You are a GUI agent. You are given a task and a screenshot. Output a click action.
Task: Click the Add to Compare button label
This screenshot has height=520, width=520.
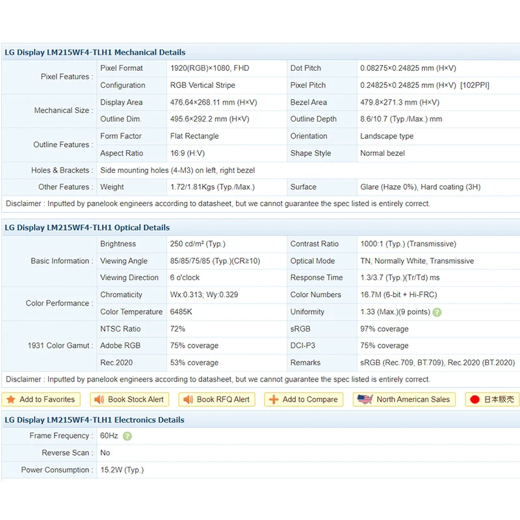point(310,399)
